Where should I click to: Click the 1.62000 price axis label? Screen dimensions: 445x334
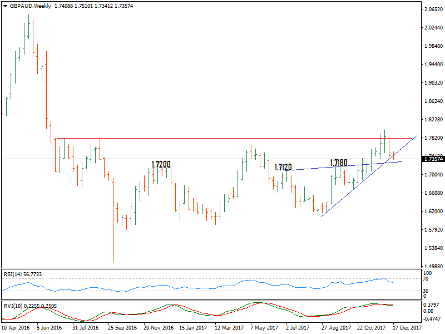(x=432, y=212)
